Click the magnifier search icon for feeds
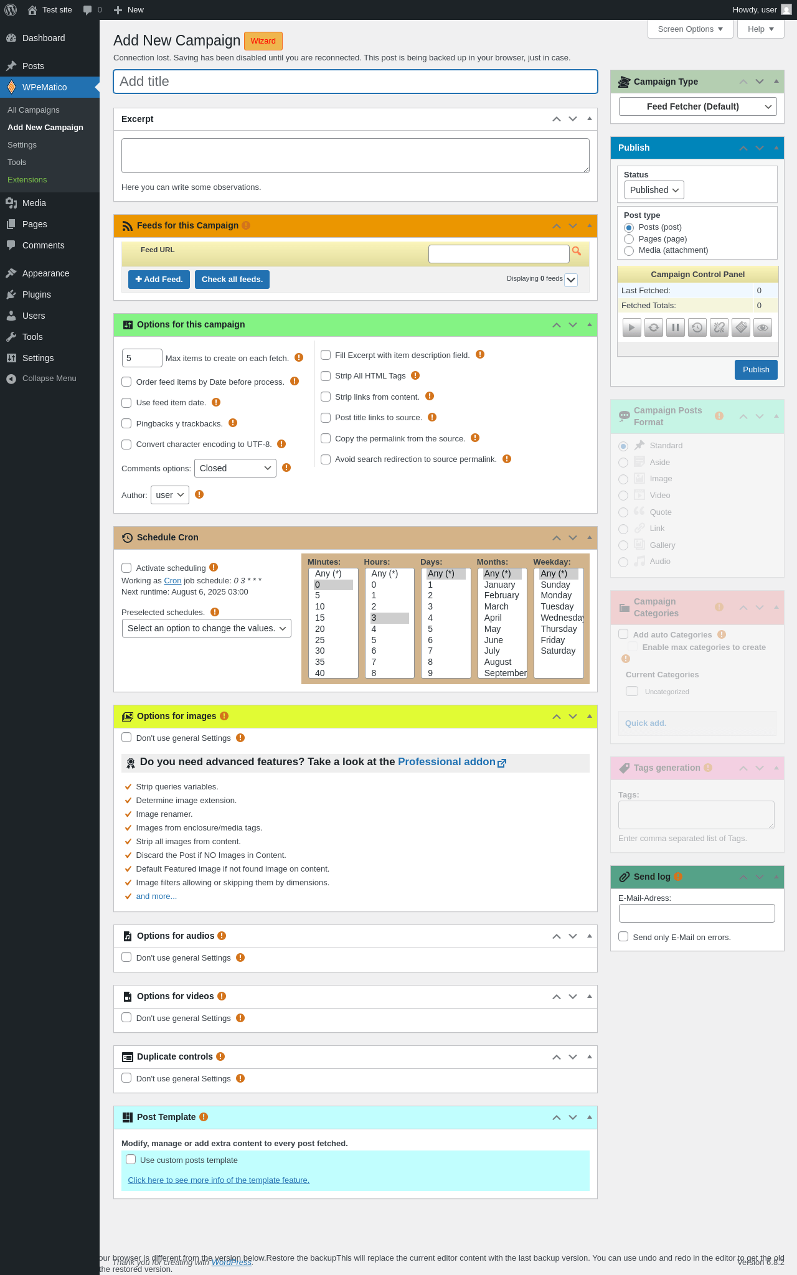This screenshot has width=797, height=1275. (x=577, y=251)
